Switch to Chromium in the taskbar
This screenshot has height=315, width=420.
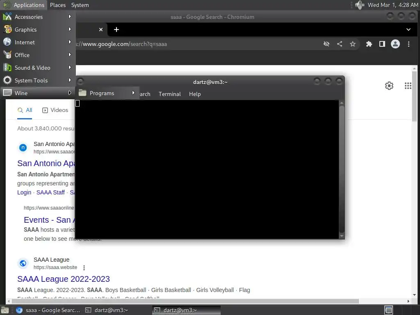[x=48, y=310]
